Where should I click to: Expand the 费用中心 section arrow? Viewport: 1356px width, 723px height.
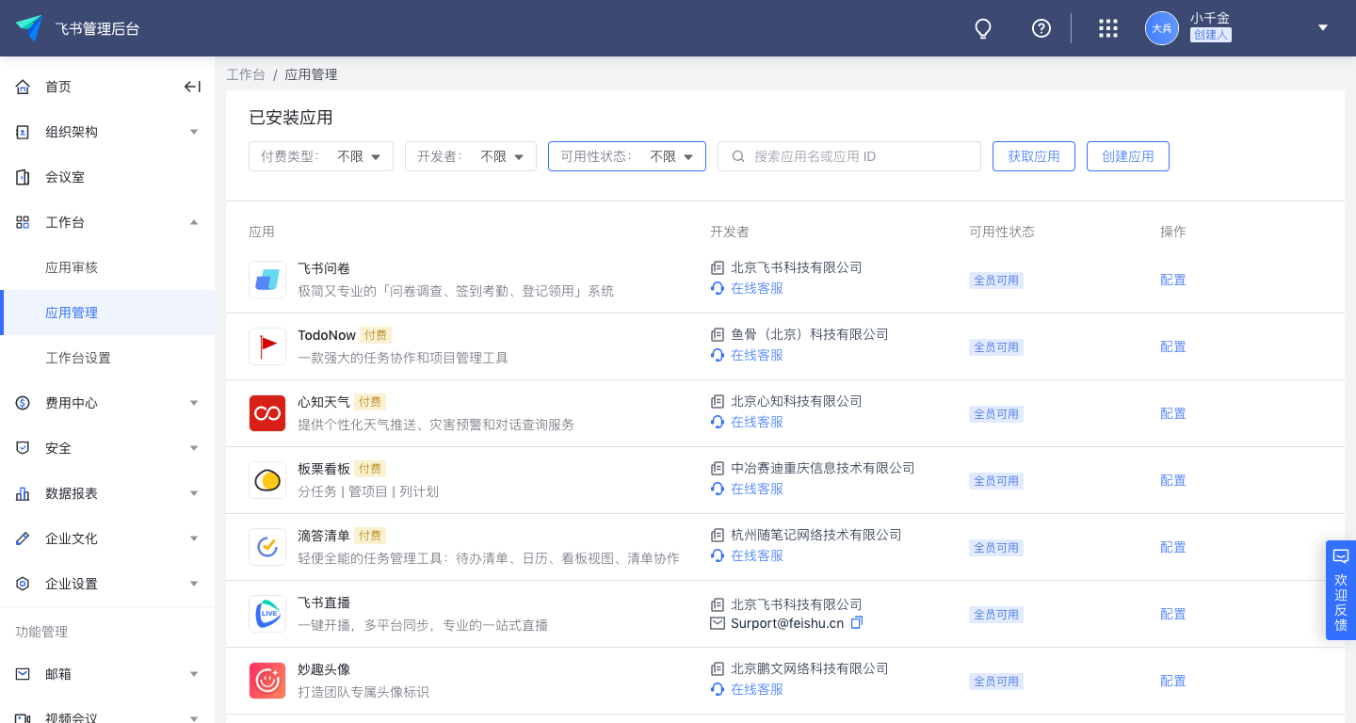(194, 403)
